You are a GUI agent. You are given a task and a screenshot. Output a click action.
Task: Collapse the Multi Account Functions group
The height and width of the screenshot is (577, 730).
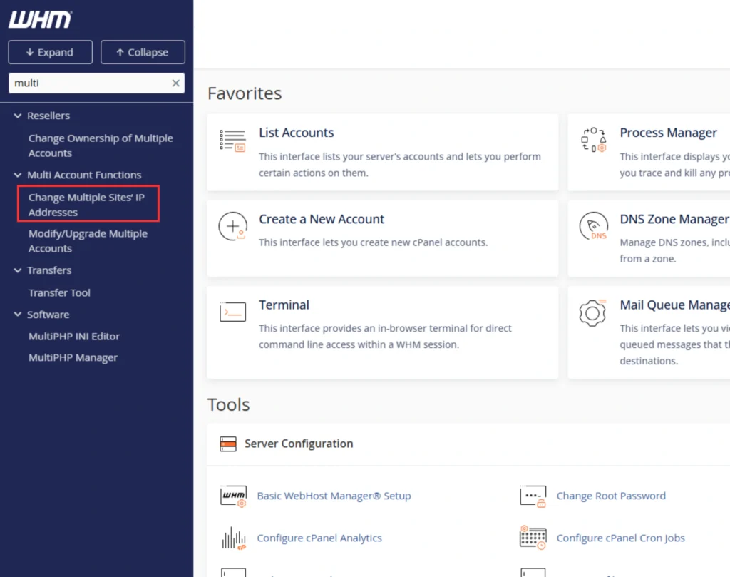[18, 175]
